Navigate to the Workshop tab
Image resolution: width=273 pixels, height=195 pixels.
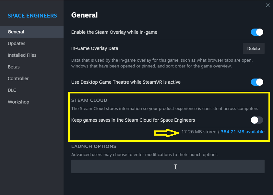18,102
